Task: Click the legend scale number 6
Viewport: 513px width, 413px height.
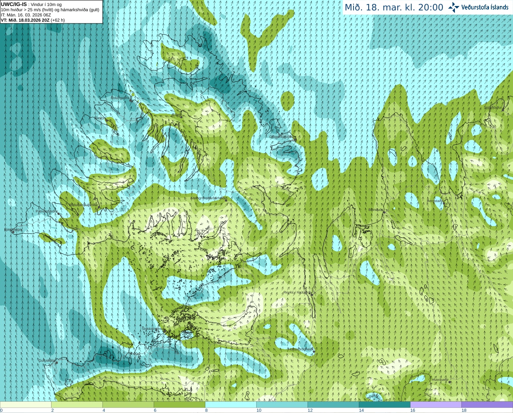Action: click(x=155, y=410)
